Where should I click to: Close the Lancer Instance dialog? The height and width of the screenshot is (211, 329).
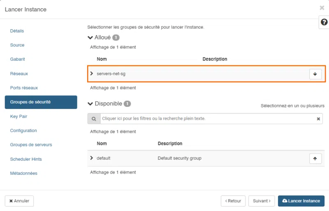click(x=322, y=8)
